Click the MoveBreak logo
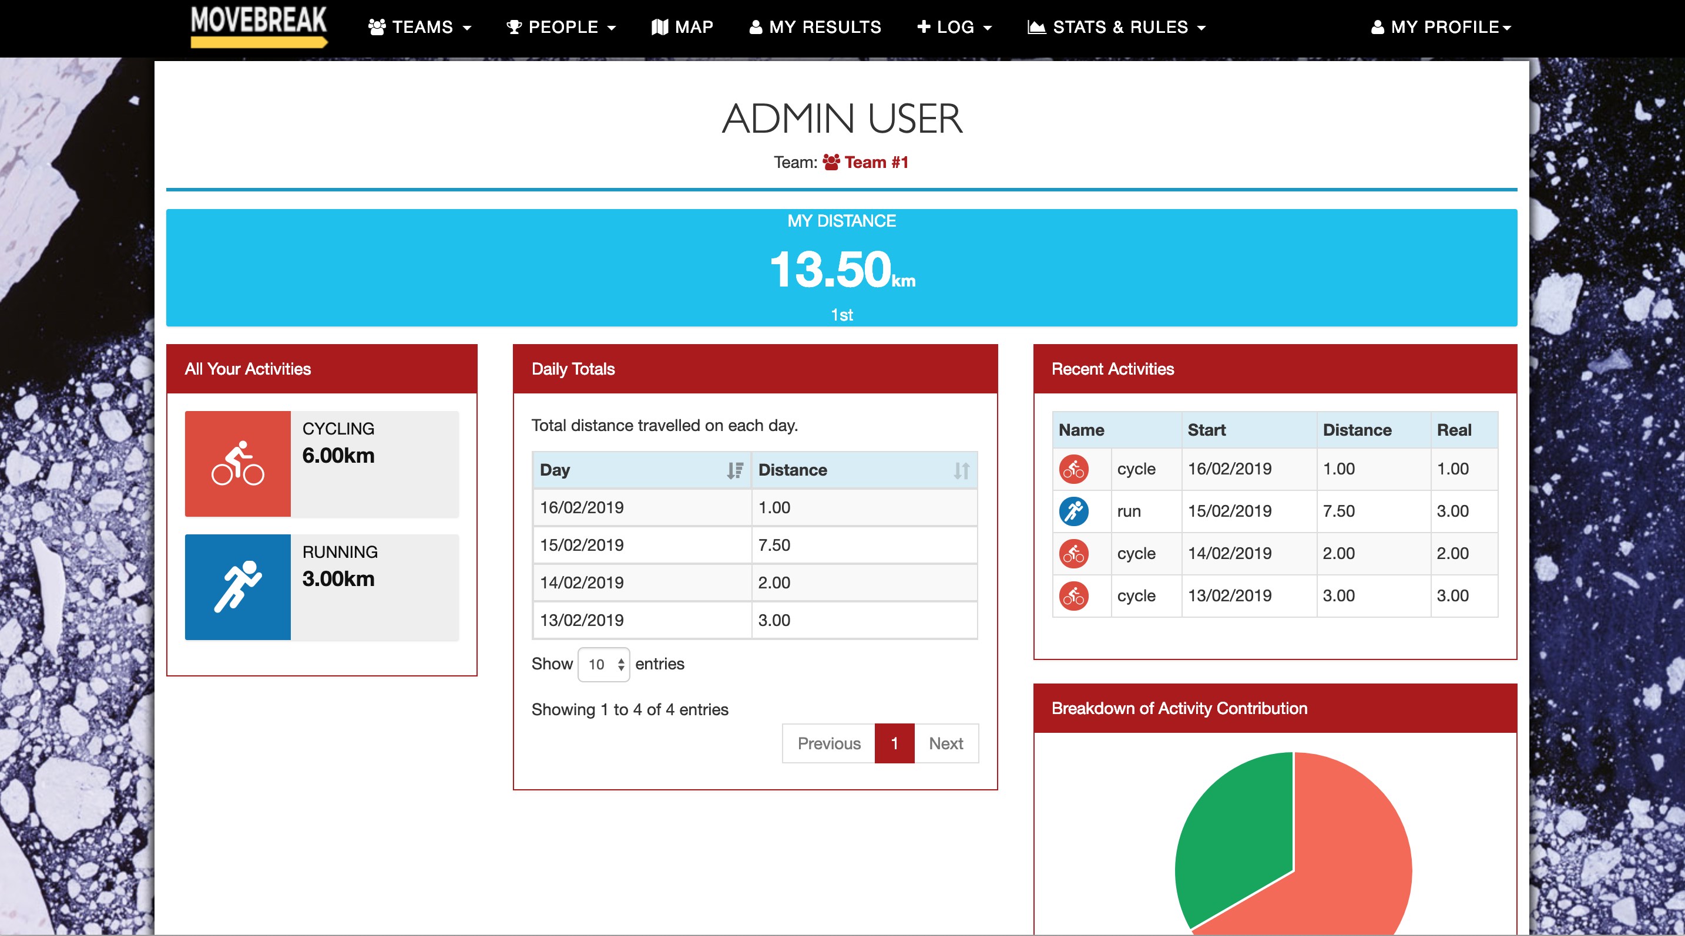This screenshot has height=936, width=1685. point(259,26)
